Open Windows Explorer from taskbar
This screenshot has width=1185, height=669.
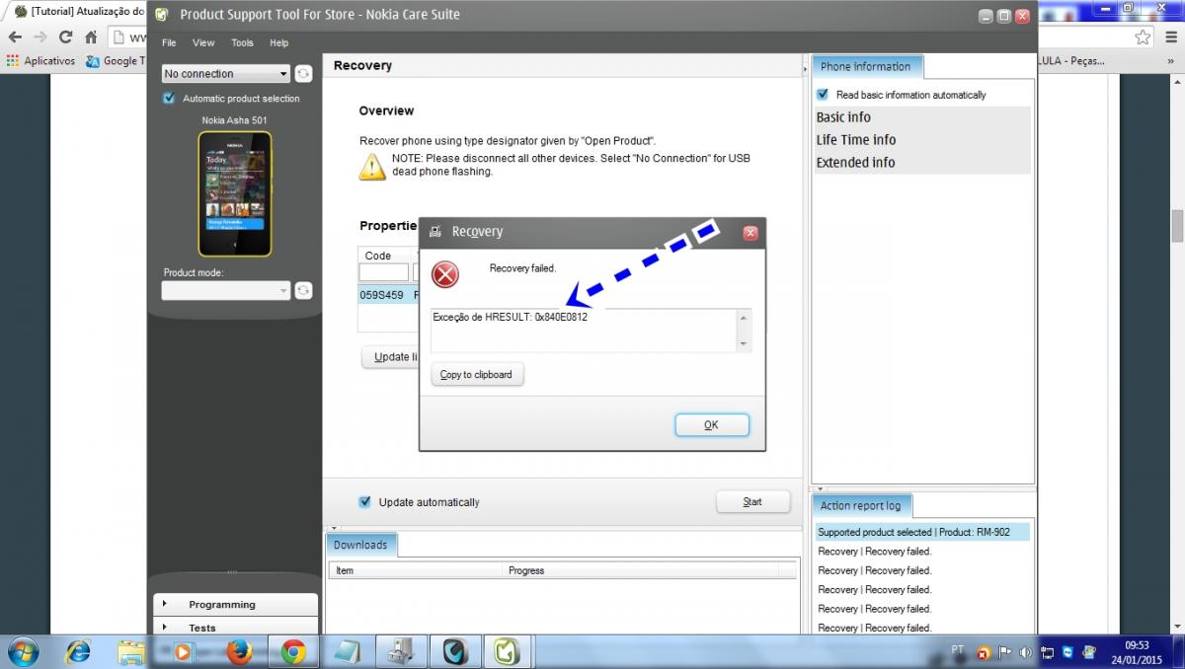131,652
